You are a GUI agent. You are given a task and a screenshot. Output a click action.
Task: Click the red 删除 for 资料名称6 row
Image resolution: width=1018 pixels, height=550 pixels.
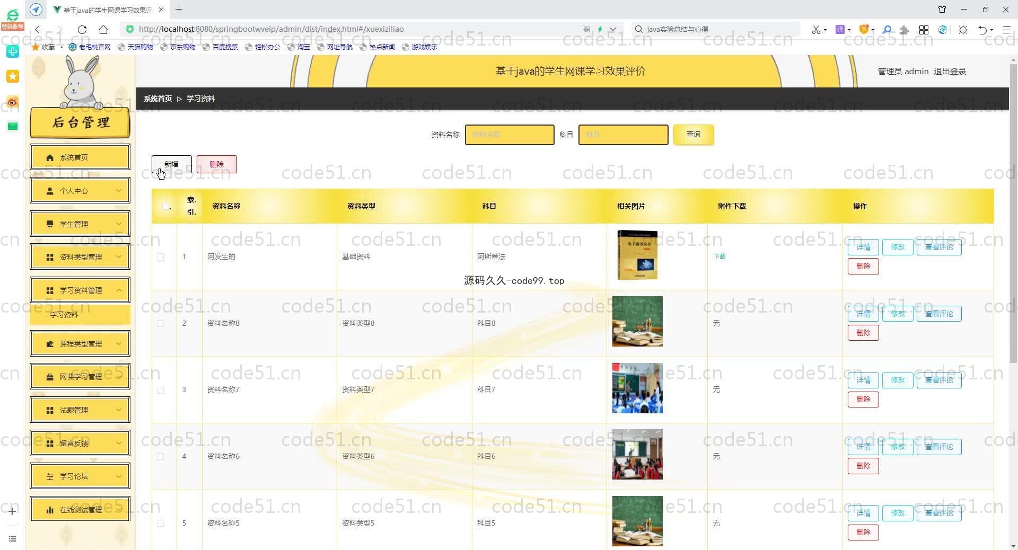pos(863,466)
